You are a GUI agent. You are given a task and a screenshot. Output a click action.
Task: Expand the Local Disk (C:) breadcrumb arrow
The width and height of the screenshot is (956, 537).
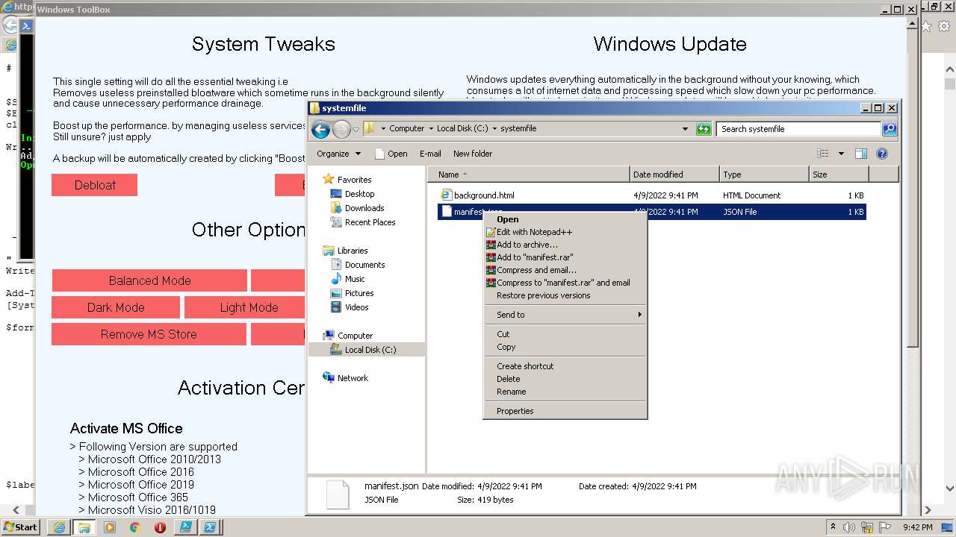(x=494, y=128)
